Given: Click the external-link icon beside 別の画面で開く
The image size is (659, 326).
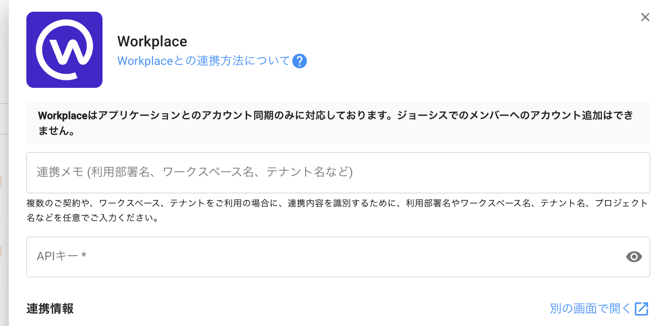Looking at the screenshot, I should pyautogui.click(x=641, y=308).
